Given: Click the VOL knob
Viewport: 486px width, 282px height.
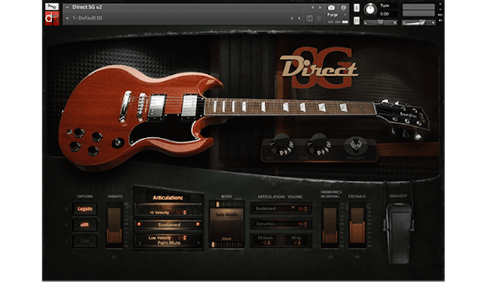Looking at the screenshot, I should tap(282, 144).
